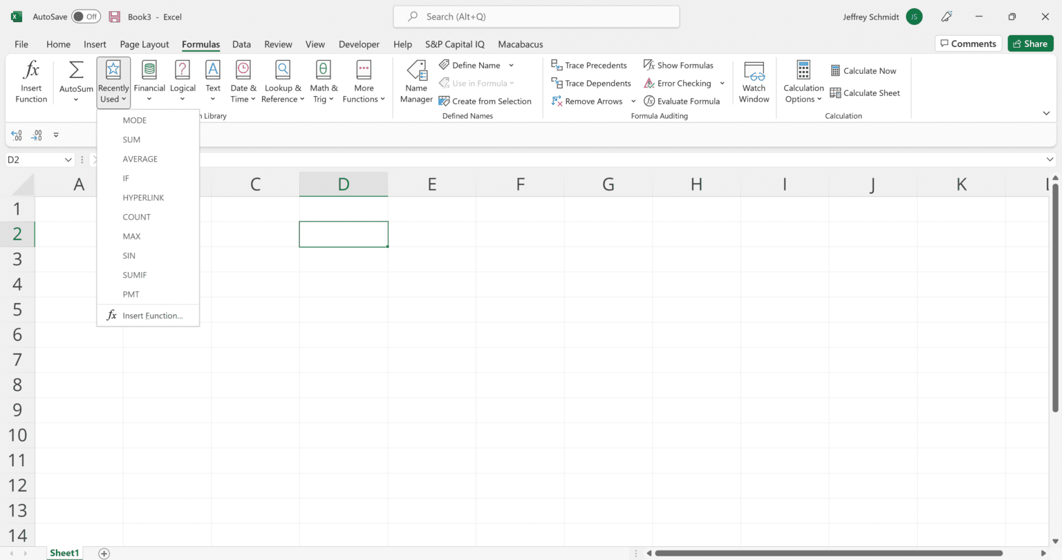Open the Comments pane
The width and height of the screenshot is (1062, 560).
click(x=968, y=43)
